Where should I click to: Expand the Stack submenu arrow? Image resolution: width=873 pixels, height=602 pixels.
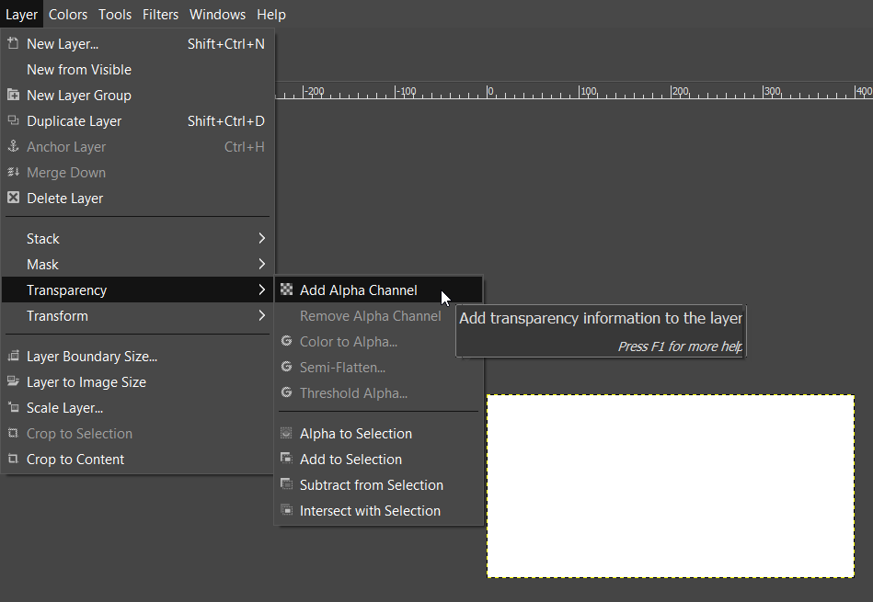[x=261, y=238]
